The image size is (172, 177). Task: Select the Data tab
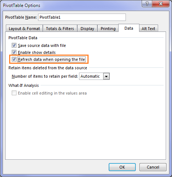[129, 28]
